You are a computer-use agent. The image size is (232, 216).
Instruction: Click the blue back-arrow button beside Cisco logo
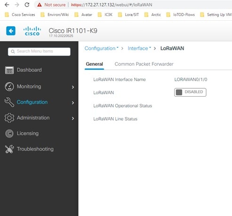11,31
